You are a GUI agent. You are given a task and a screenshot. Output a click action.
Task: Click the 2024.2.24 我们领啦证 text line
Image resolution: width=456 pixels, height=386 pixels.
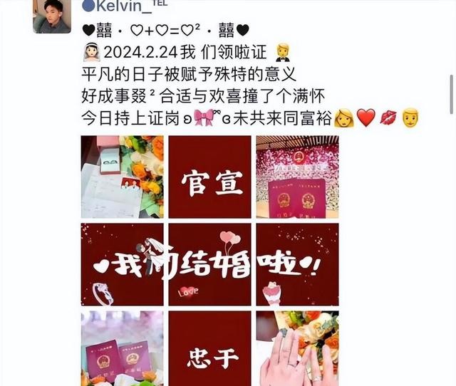(x=185, y=53)
